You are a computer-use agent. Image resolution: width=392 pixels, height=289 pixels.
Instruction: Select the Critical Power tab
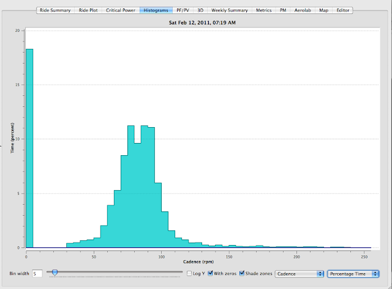(121, 10)
